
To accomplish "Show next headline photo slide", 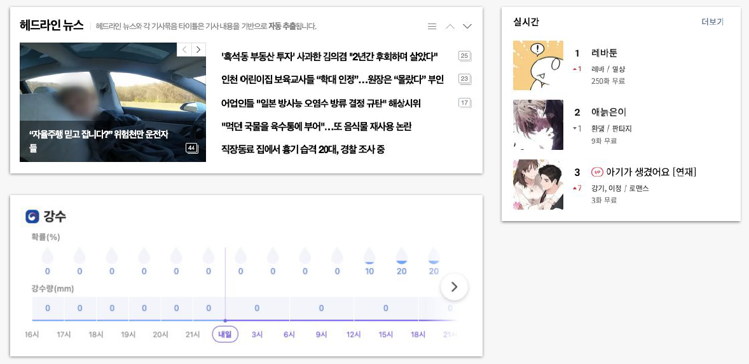I will coord(199,49).
